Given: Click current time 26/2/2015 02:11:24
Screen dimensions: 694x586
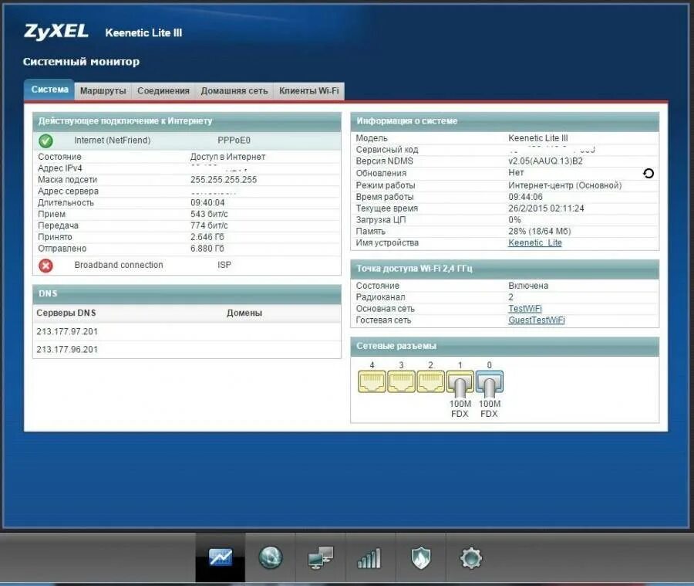Looking at the screenshot, I should pyautogui.click(x=546, y=208).
